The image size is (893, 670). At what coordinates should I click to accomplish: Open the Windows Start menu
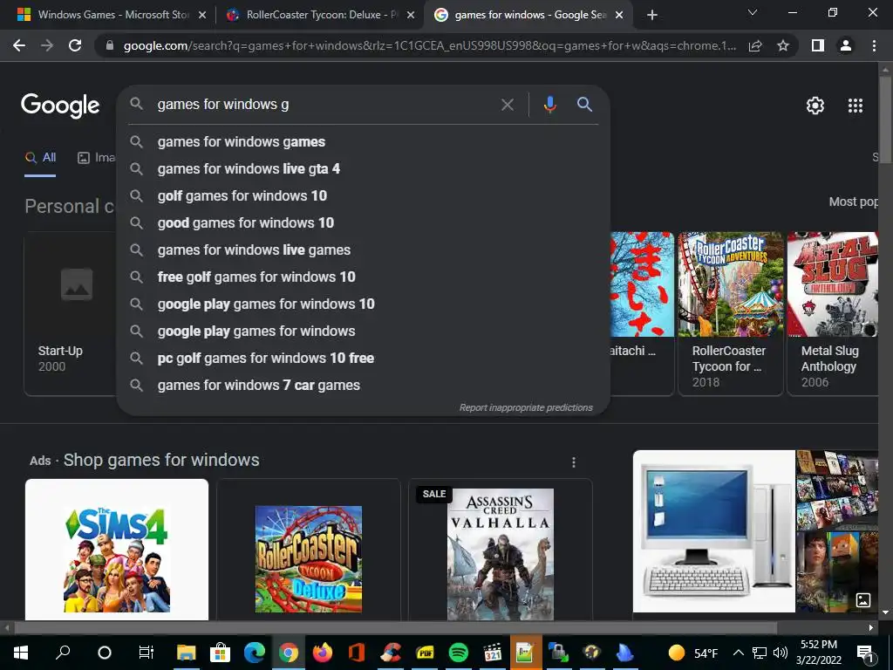[x=21, y=653]
